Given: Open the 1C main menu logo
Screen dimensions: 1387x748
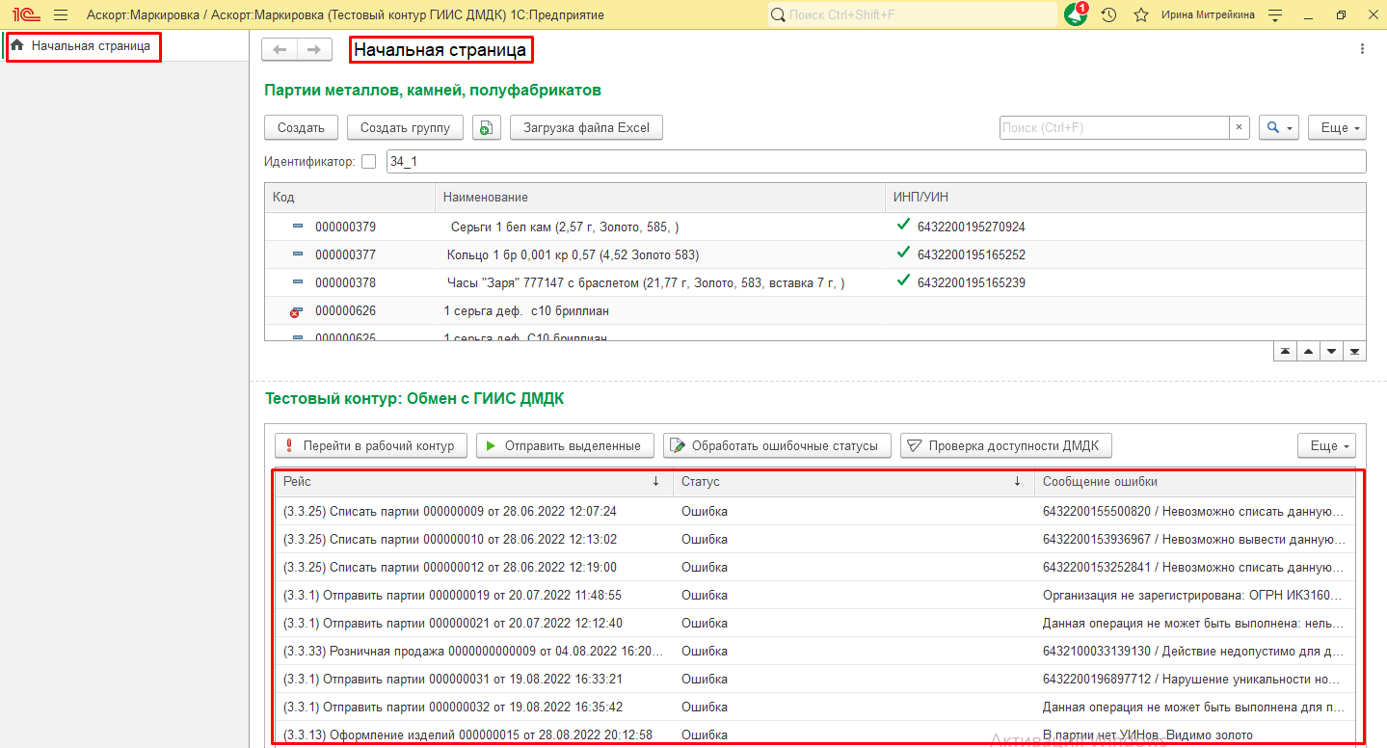Looking at the screenshot, I should 25,15.
